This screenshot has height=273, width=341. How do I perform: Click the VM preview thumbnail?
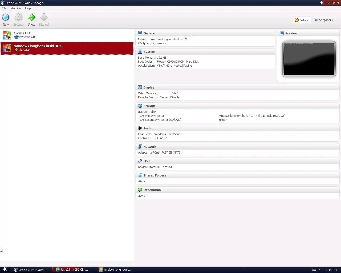click(309, 59)
